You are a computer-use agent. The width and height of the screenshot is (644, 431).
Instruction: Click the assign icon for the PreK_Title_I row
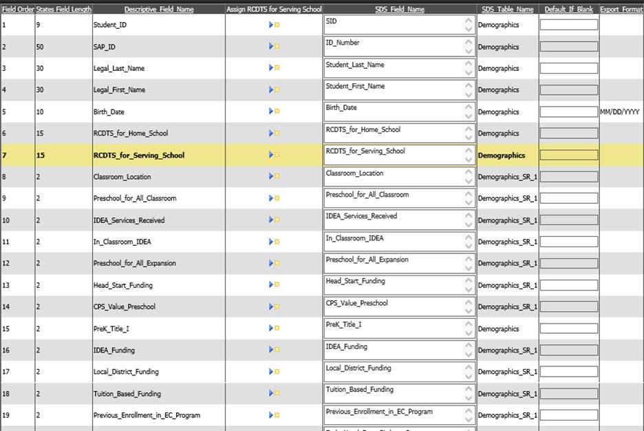tap(274, 328)
